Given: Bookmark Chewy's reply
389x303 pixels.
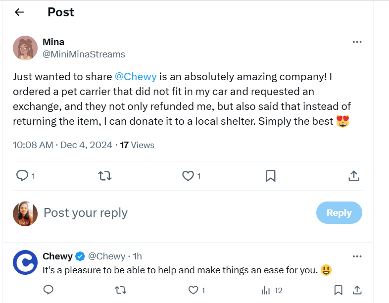Looking at the screenshot, I should point(338,290).
